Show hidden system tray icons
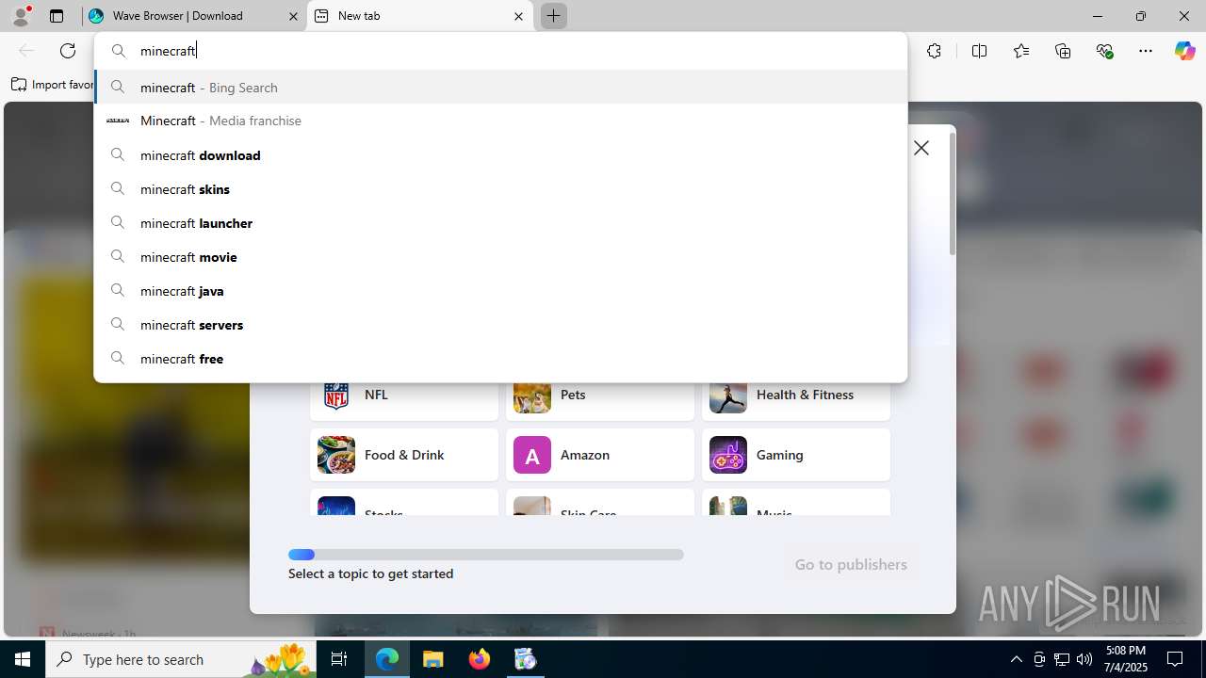 pos(1016,659)
